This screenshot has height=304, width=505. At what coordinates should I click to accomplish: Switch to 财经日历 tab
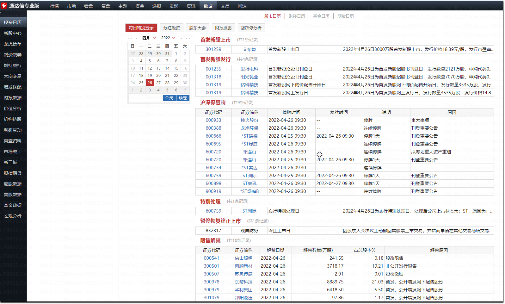click(x=297, y=16)
